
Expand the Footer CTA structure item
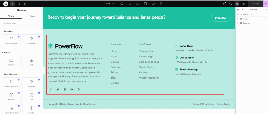coord(238,14)
